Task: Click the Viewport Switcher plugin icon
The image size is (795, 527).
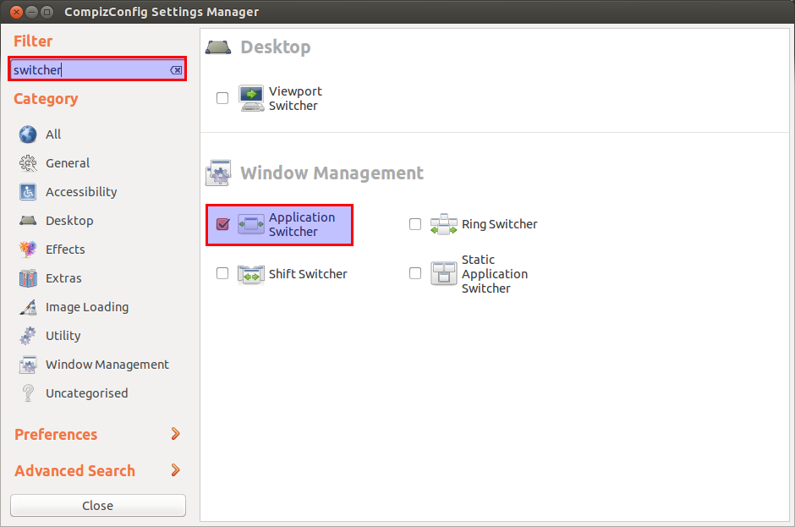Action: tap(251, 98)
